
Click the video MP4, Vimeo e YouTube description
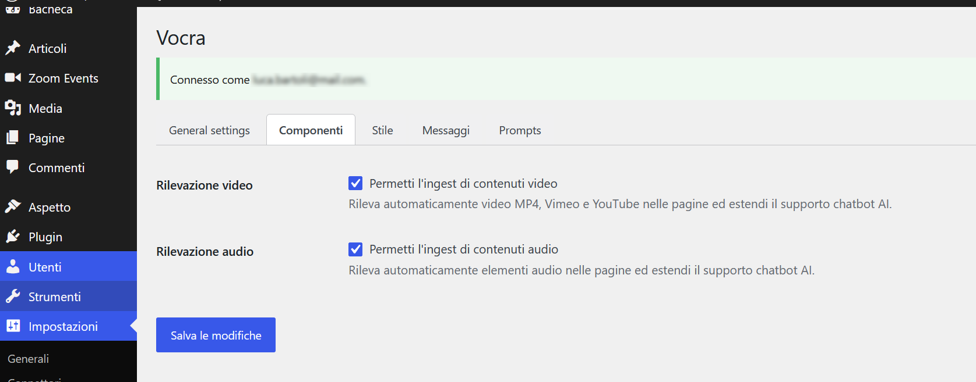(x=620, y=204)
